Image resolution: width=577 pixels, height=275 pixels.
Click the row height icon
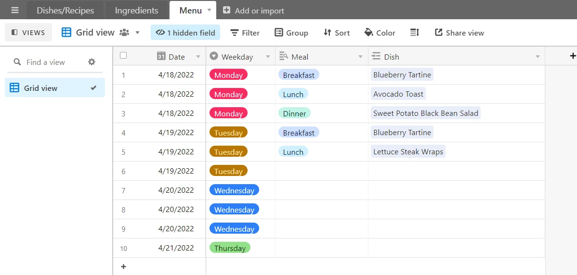tap(415, 33)
